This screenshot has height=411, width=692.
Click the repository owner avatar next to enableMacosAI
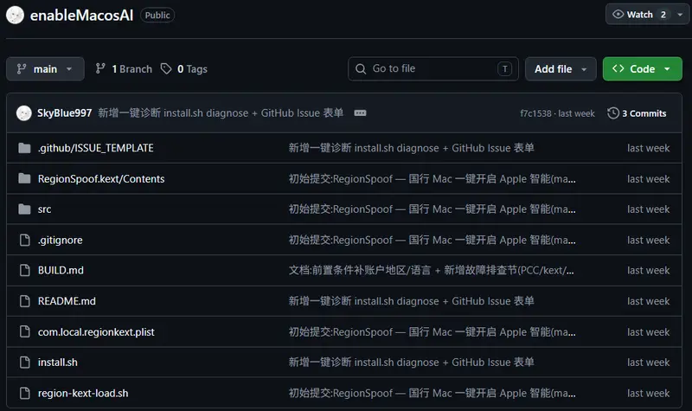(x=15, y=16)
